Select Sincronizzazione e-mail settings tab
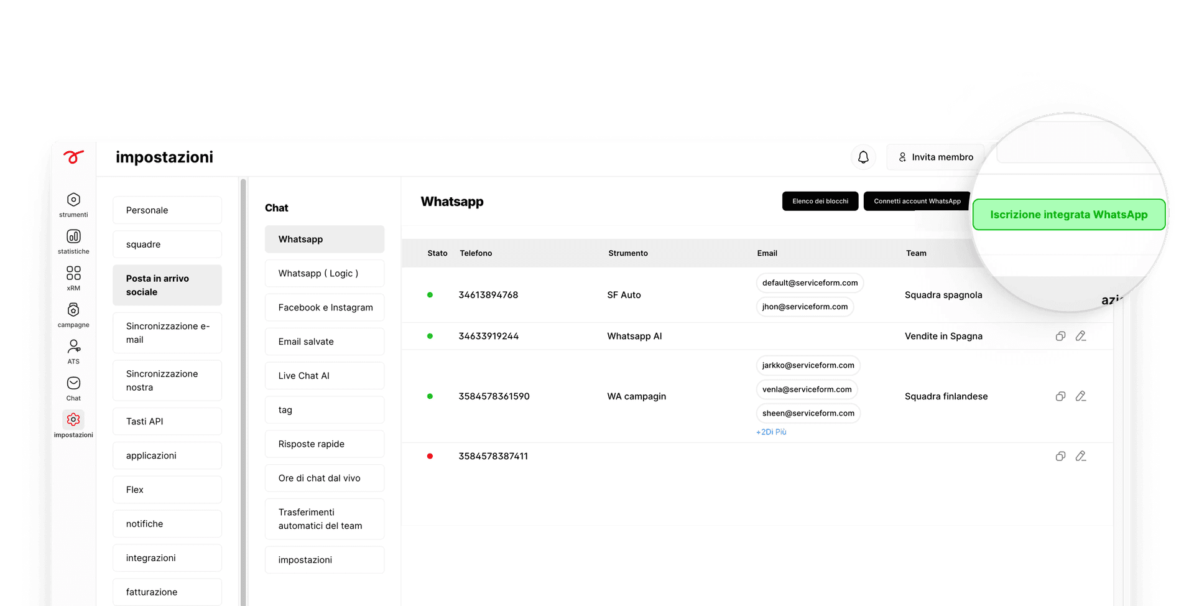The width and height of the screenshot is (1194, 606). (x=167, y=333)
